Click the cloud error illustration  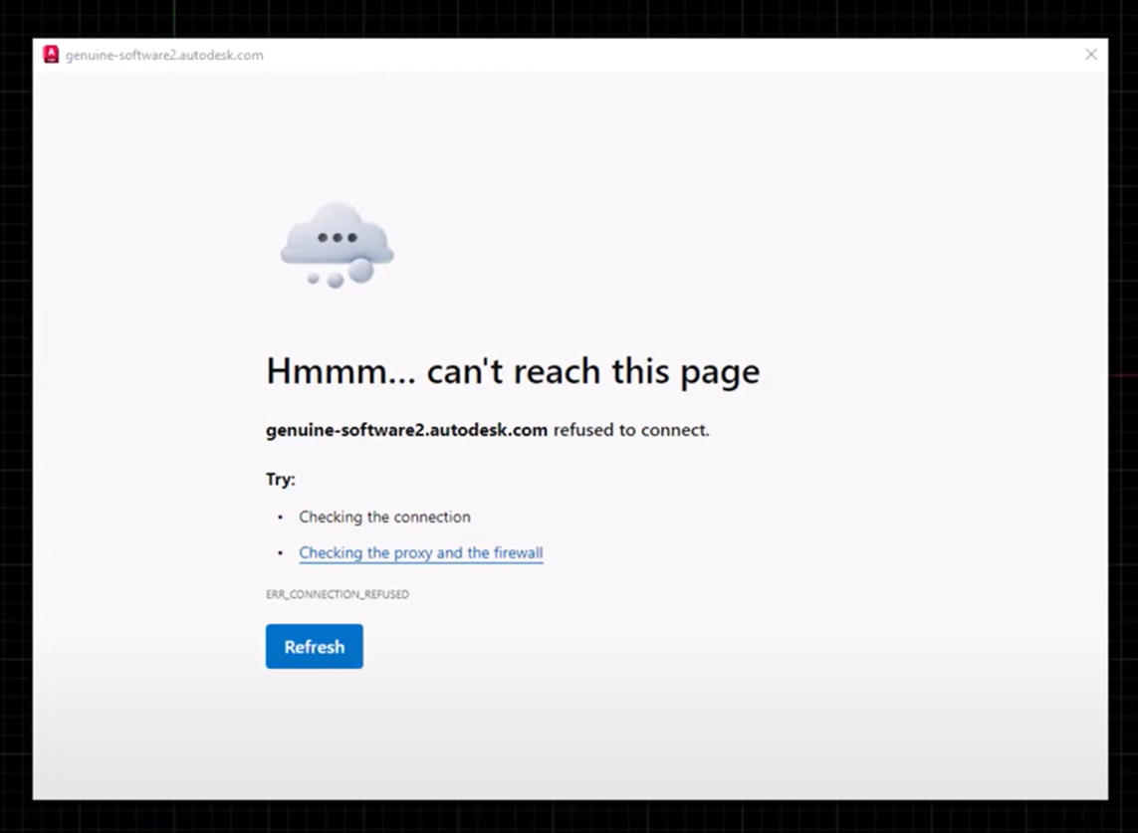(x=337, y=245)
